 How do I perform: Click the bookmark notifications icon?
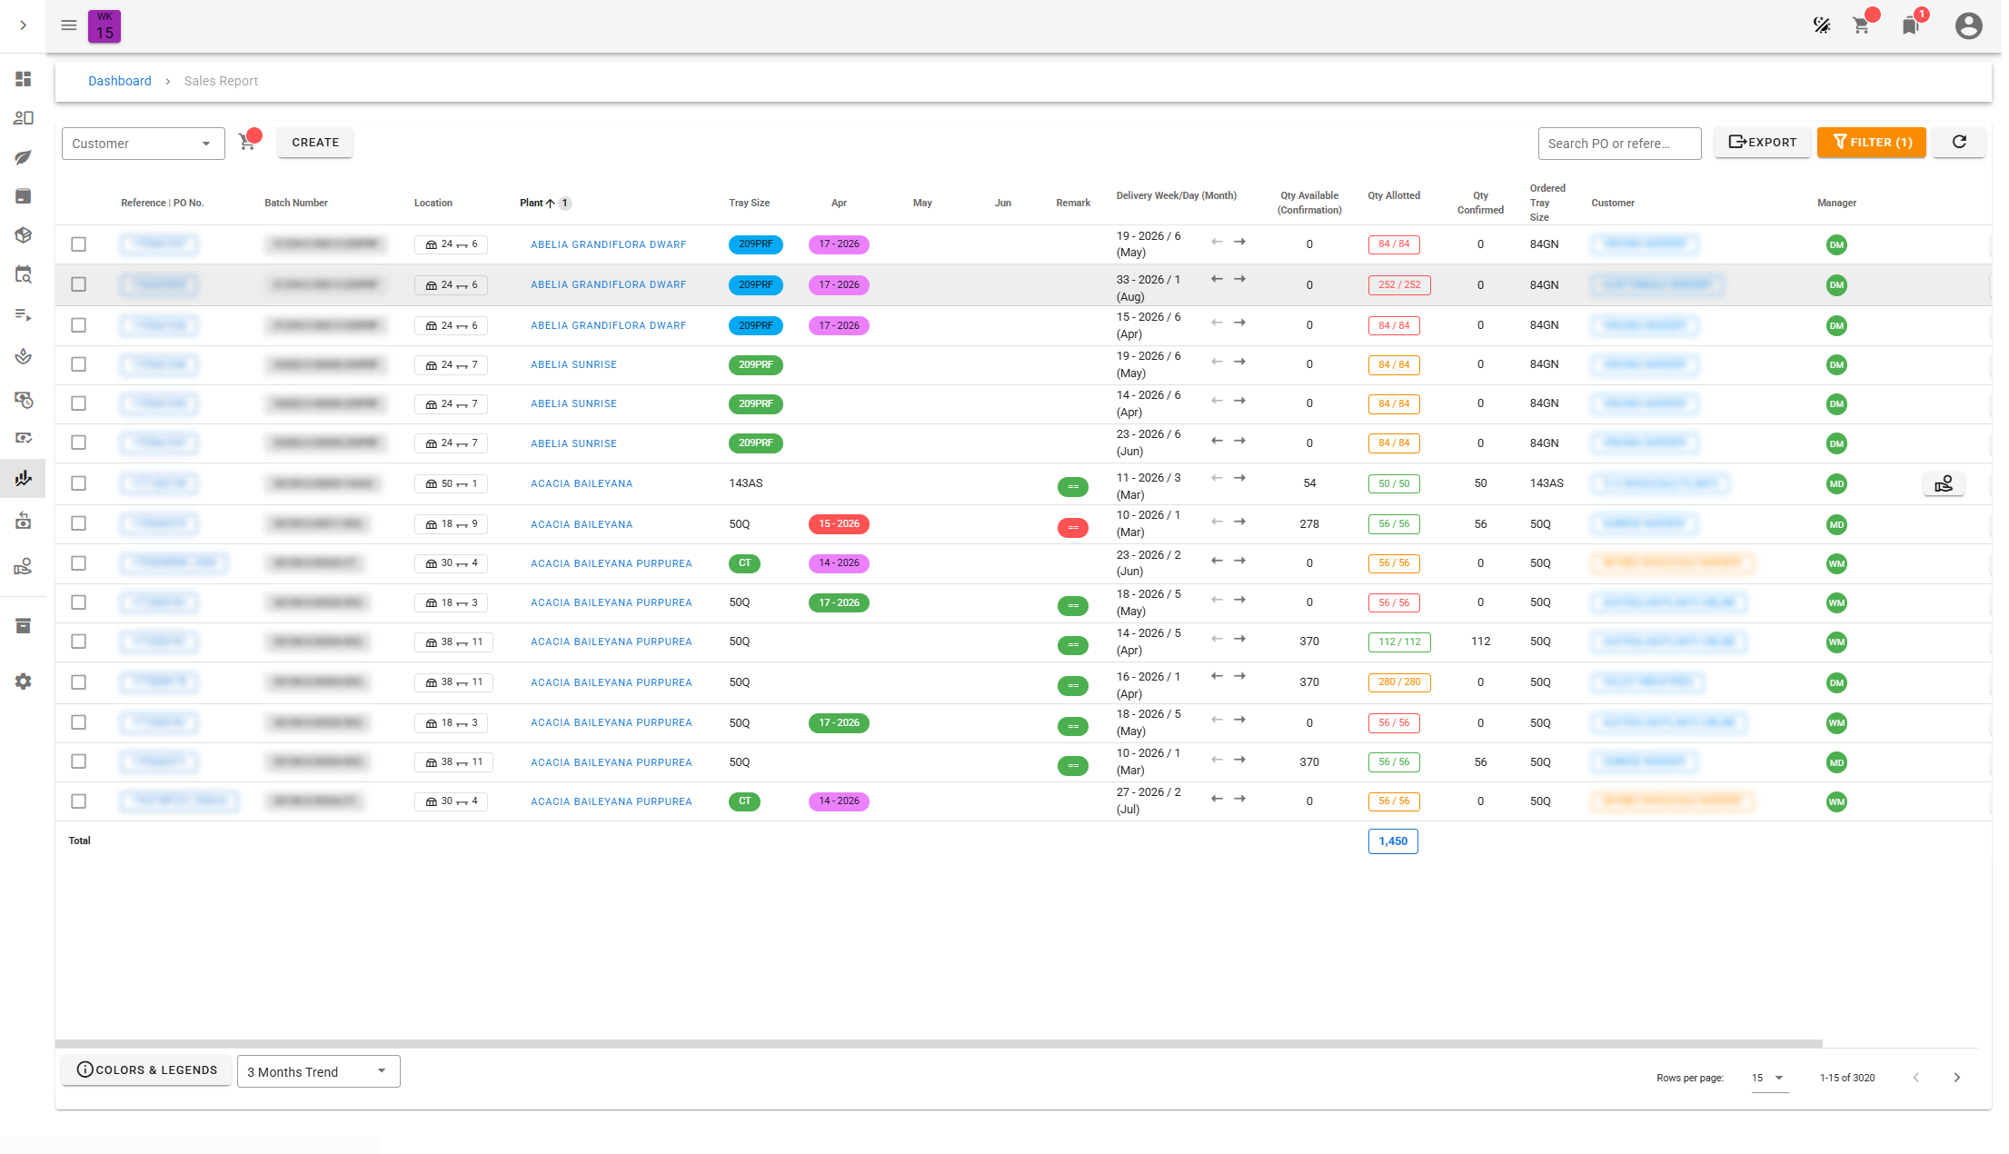1910,25
